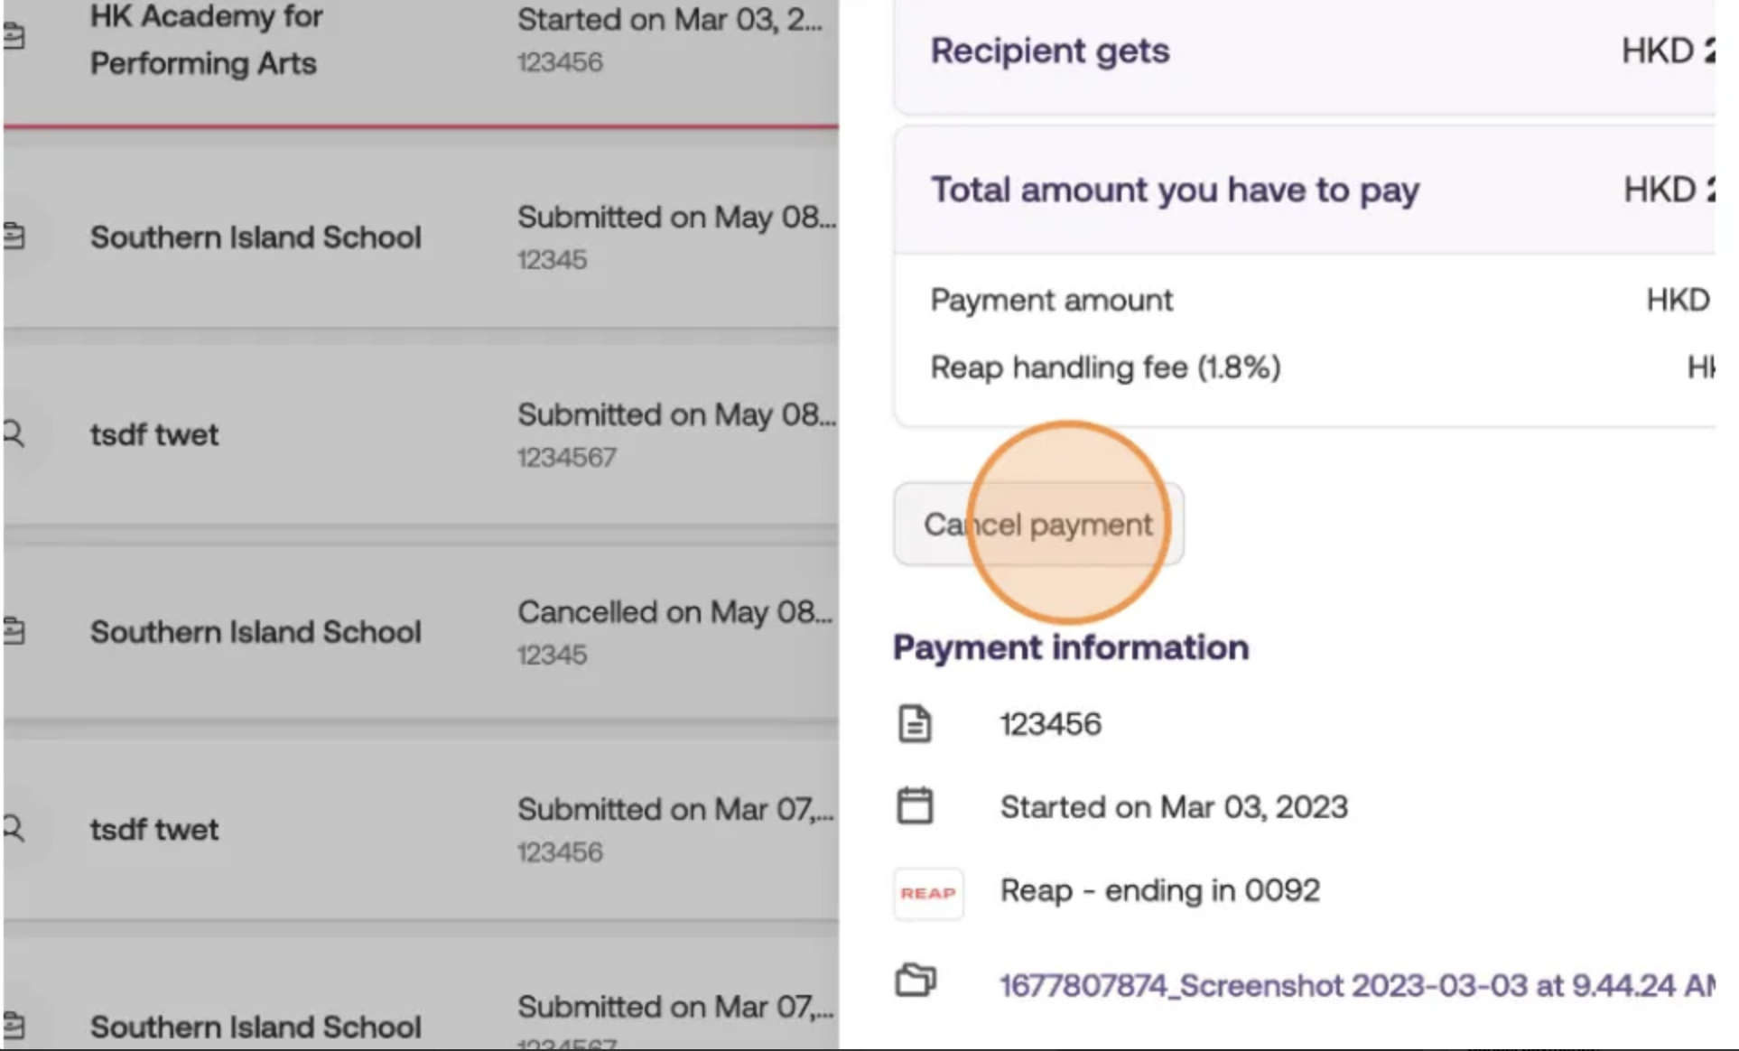Image resolution: width=1739 pixels, height=1051 pixels.
Task: Click the calendar icon beside Started date
Action: click(x=915, y=806)
